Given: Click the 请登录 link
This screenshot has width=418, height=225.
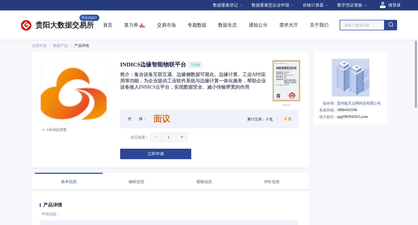Looking at the screenshot, I should [394, 5].
